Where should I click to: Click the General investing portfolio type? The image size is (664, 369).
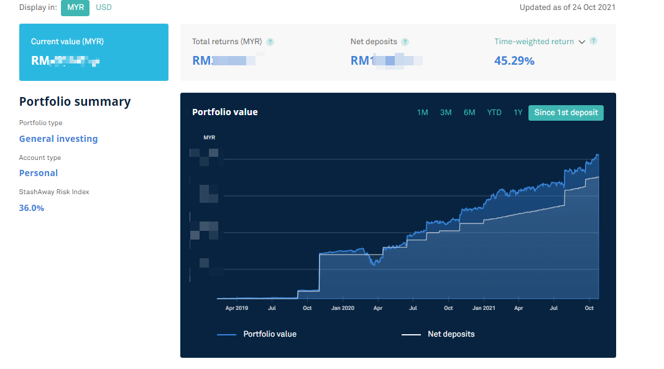(58, 139)
